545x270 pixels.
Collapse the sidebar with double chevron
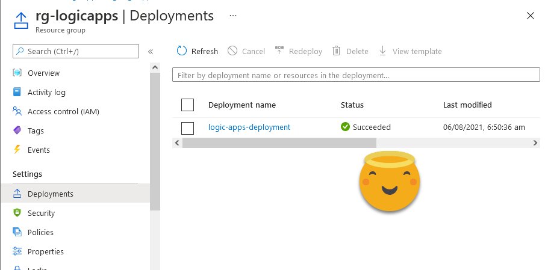click(151, 52)
